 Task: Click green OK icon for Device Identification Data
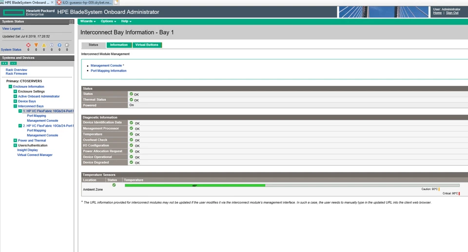coord(131,123)
